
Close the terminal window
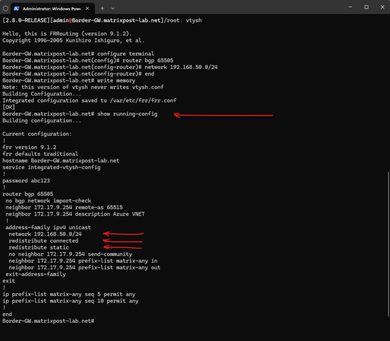[382, 7]
